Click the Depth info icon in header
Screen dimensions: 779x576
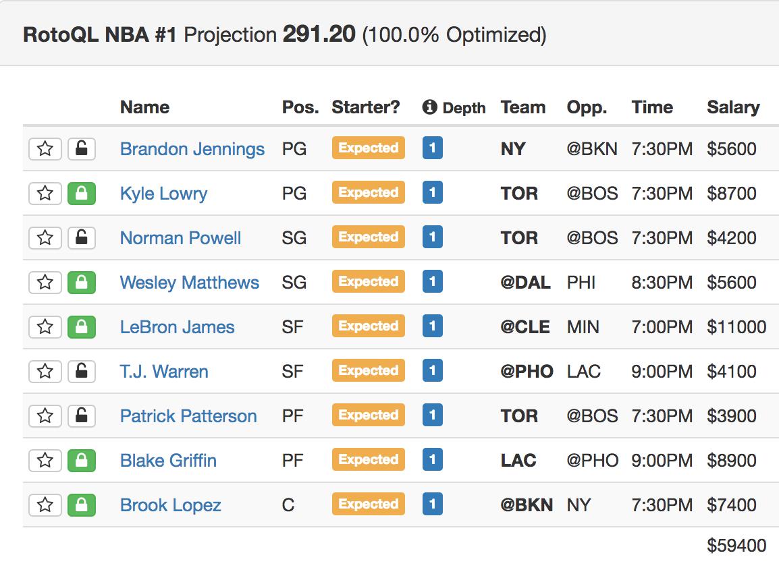coord(429,107)
